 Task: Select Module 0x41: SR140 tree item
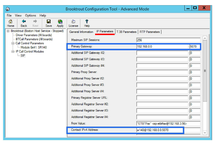coord(34,48)
